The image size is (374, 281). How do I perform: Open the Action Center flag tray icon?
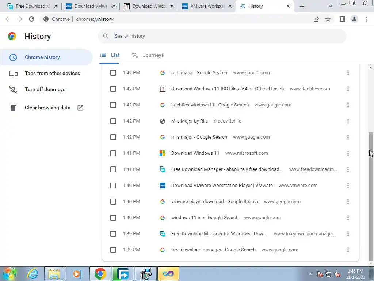coord(319,274)
